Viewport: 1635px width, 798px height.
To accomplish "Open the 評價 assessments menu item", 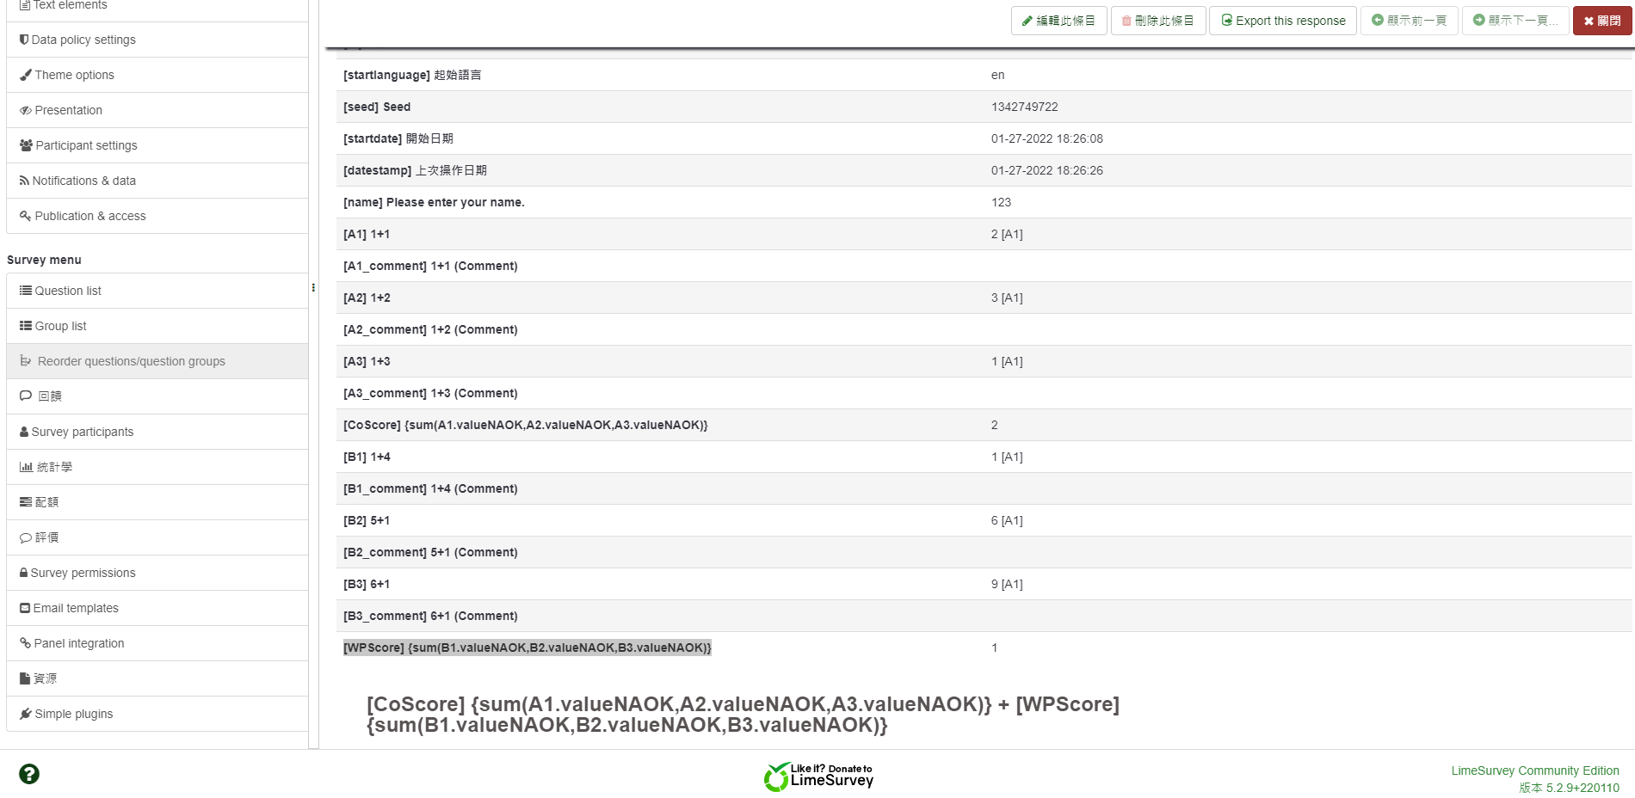I will 157,537.
